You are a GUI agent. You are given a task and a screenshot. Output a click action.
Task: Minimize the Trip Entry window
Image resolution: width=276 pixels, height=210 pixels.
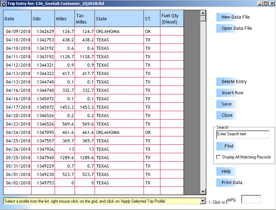pos(260,4)
